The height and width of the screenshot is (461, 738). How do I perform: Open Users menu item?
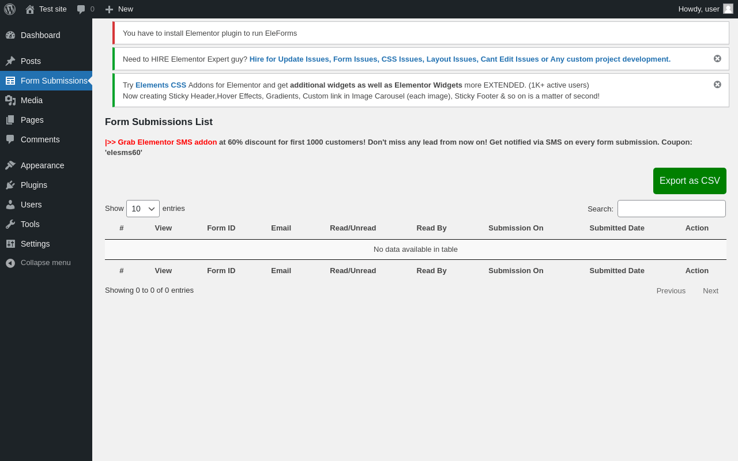(46, 205)
